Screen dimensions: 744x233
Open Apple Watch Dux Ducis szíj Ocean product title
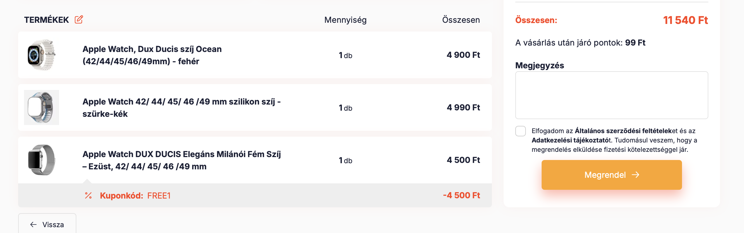click(152, 55)
